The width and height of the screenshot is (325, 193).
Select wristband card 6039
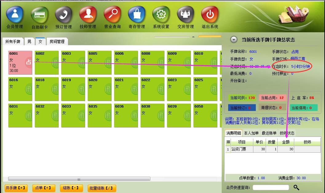point(179,116)
